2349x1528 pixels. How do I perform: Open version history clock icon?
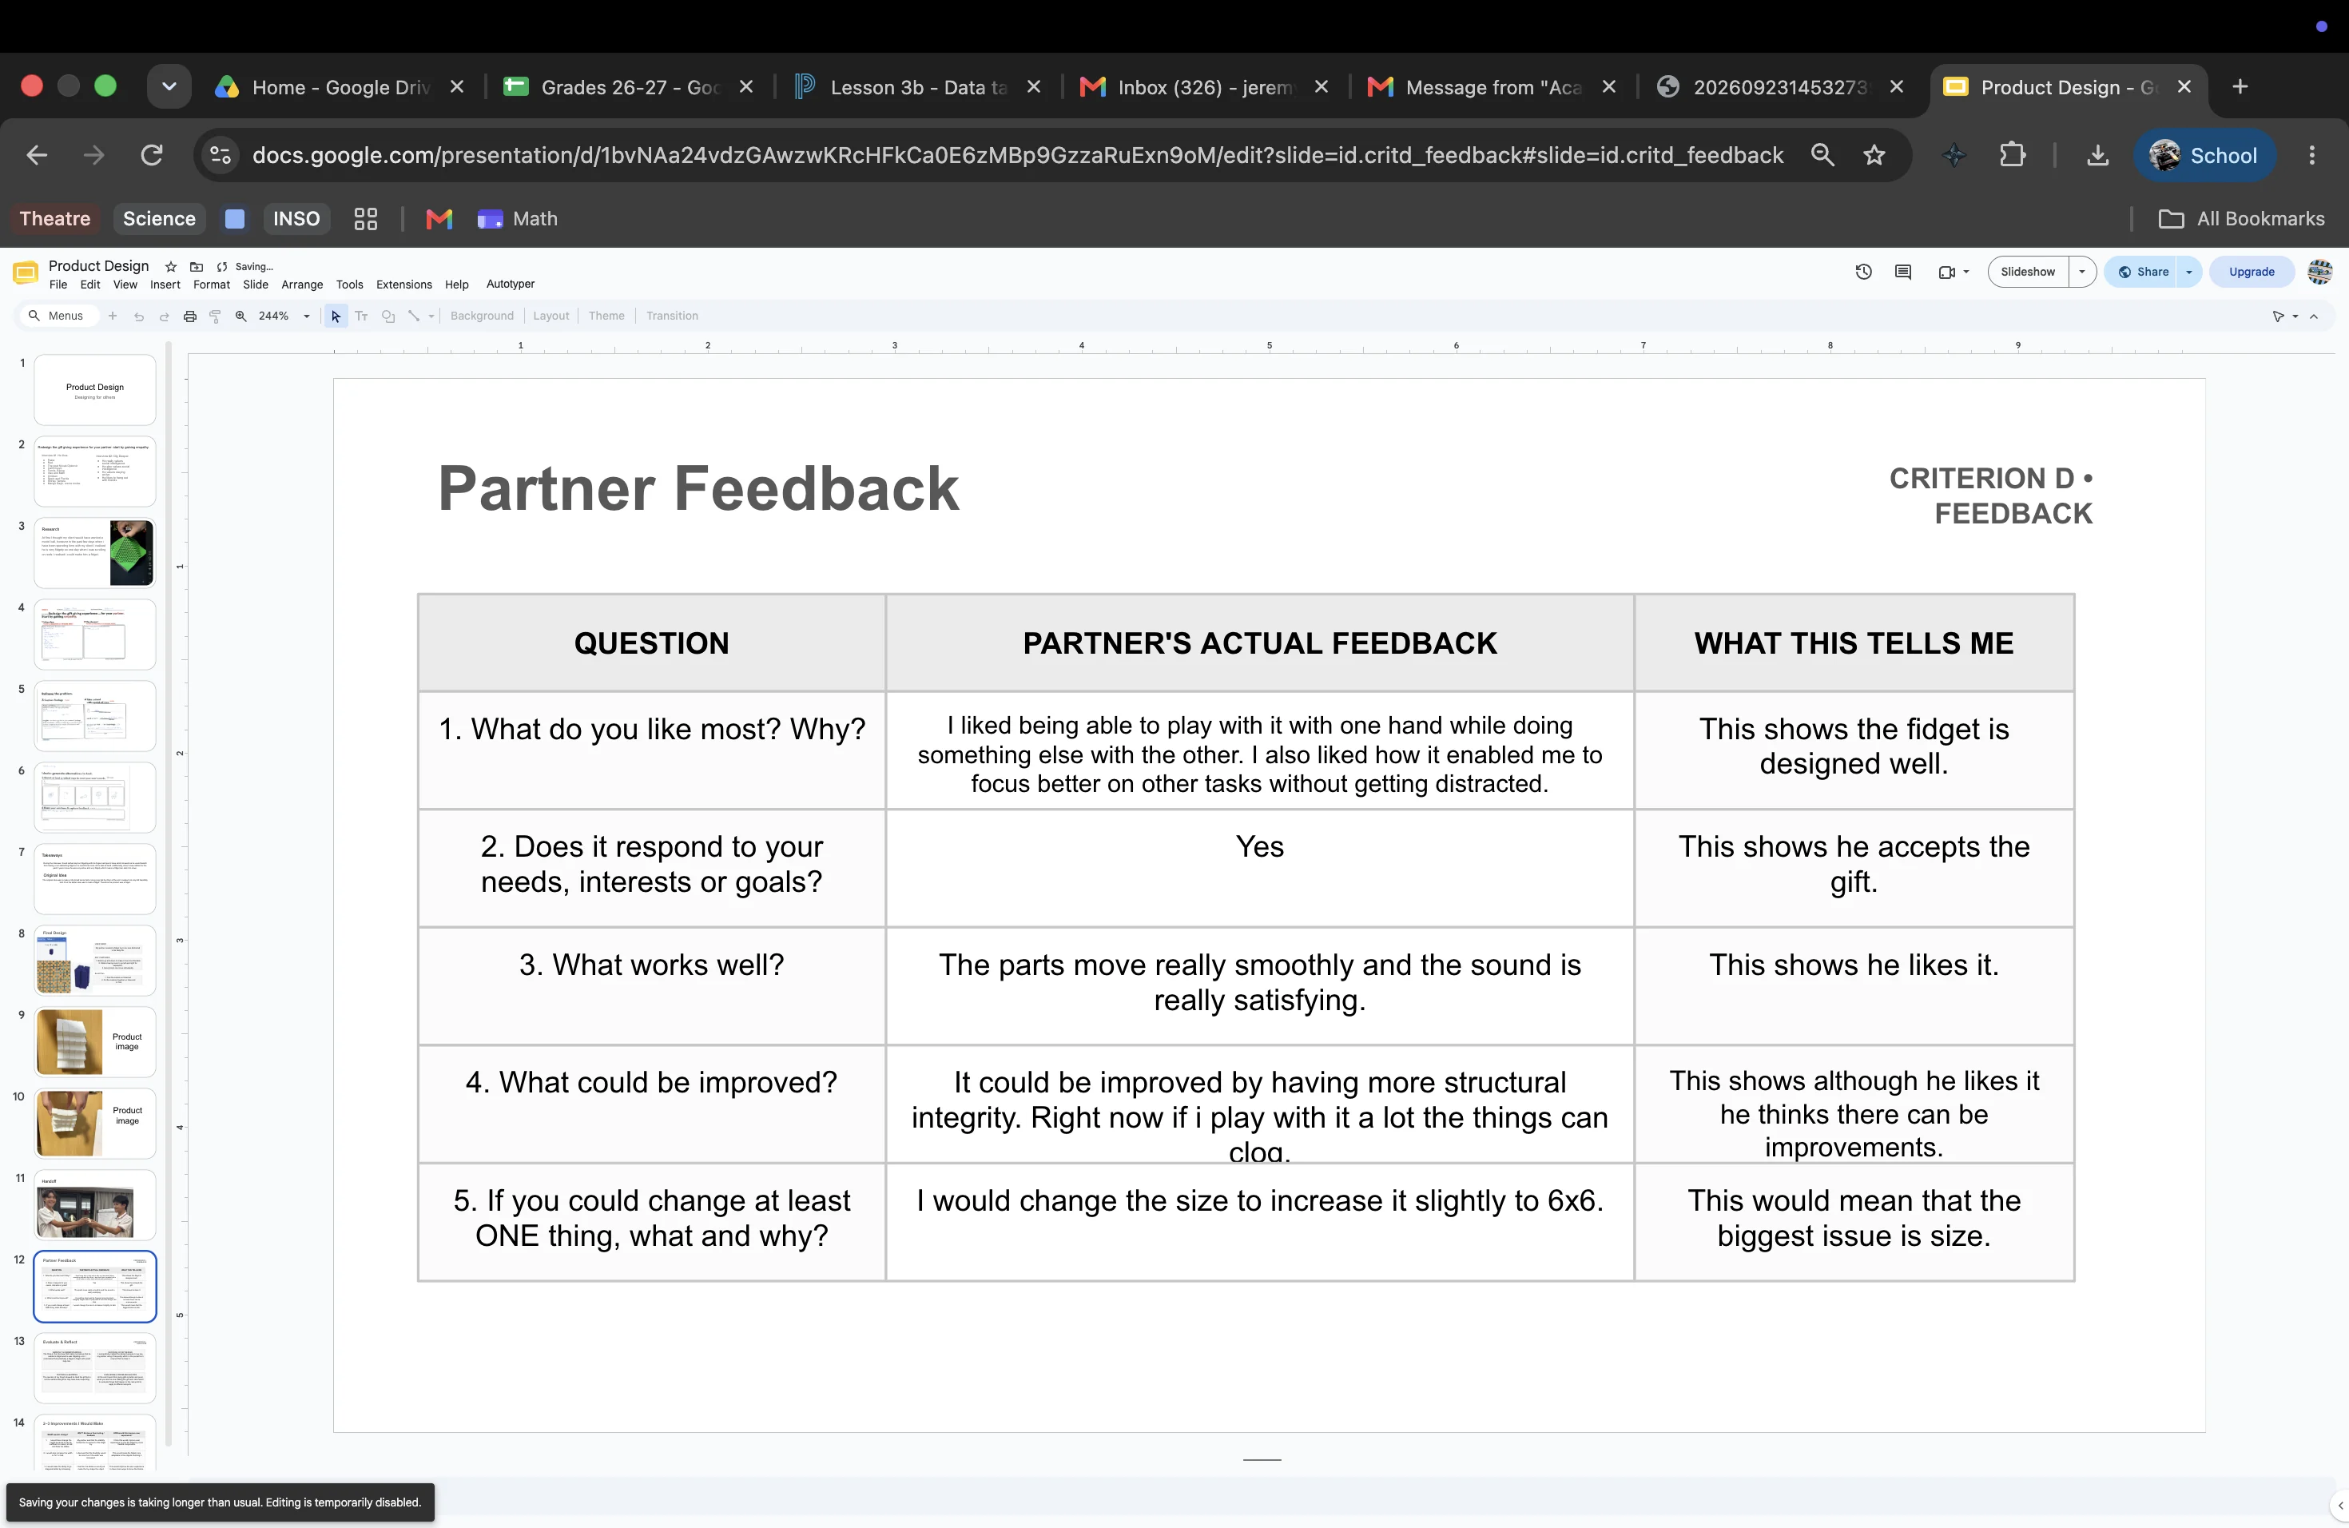click(1863, 272)
